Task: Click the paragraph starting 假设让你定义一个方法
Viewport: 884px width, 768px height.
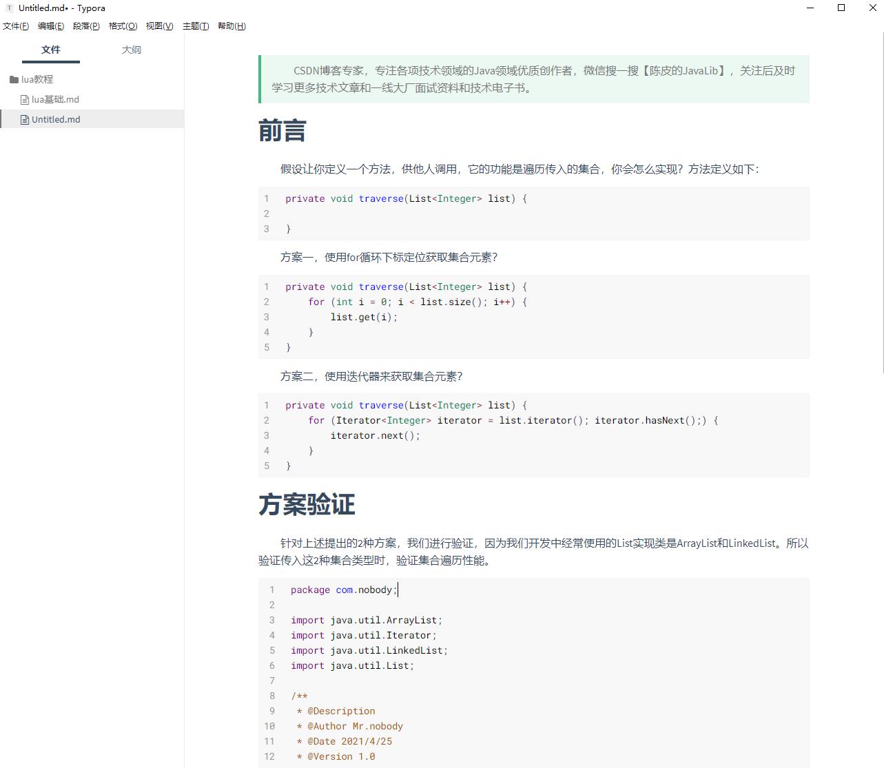Action: [520, 169]
